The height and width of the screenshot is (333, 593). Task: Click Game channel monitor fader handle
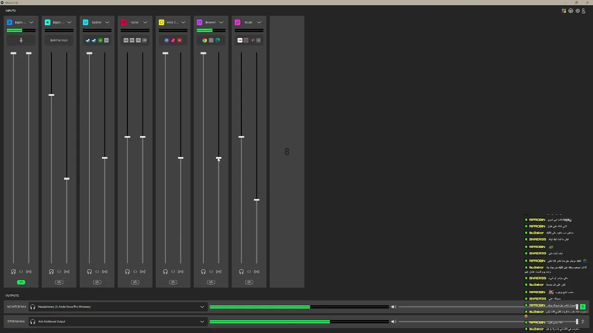point(127,137)
